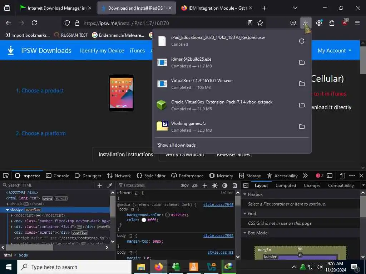Toggle :hov pseudo-class panel
This screenshot has width=366, height=274.
185,186
